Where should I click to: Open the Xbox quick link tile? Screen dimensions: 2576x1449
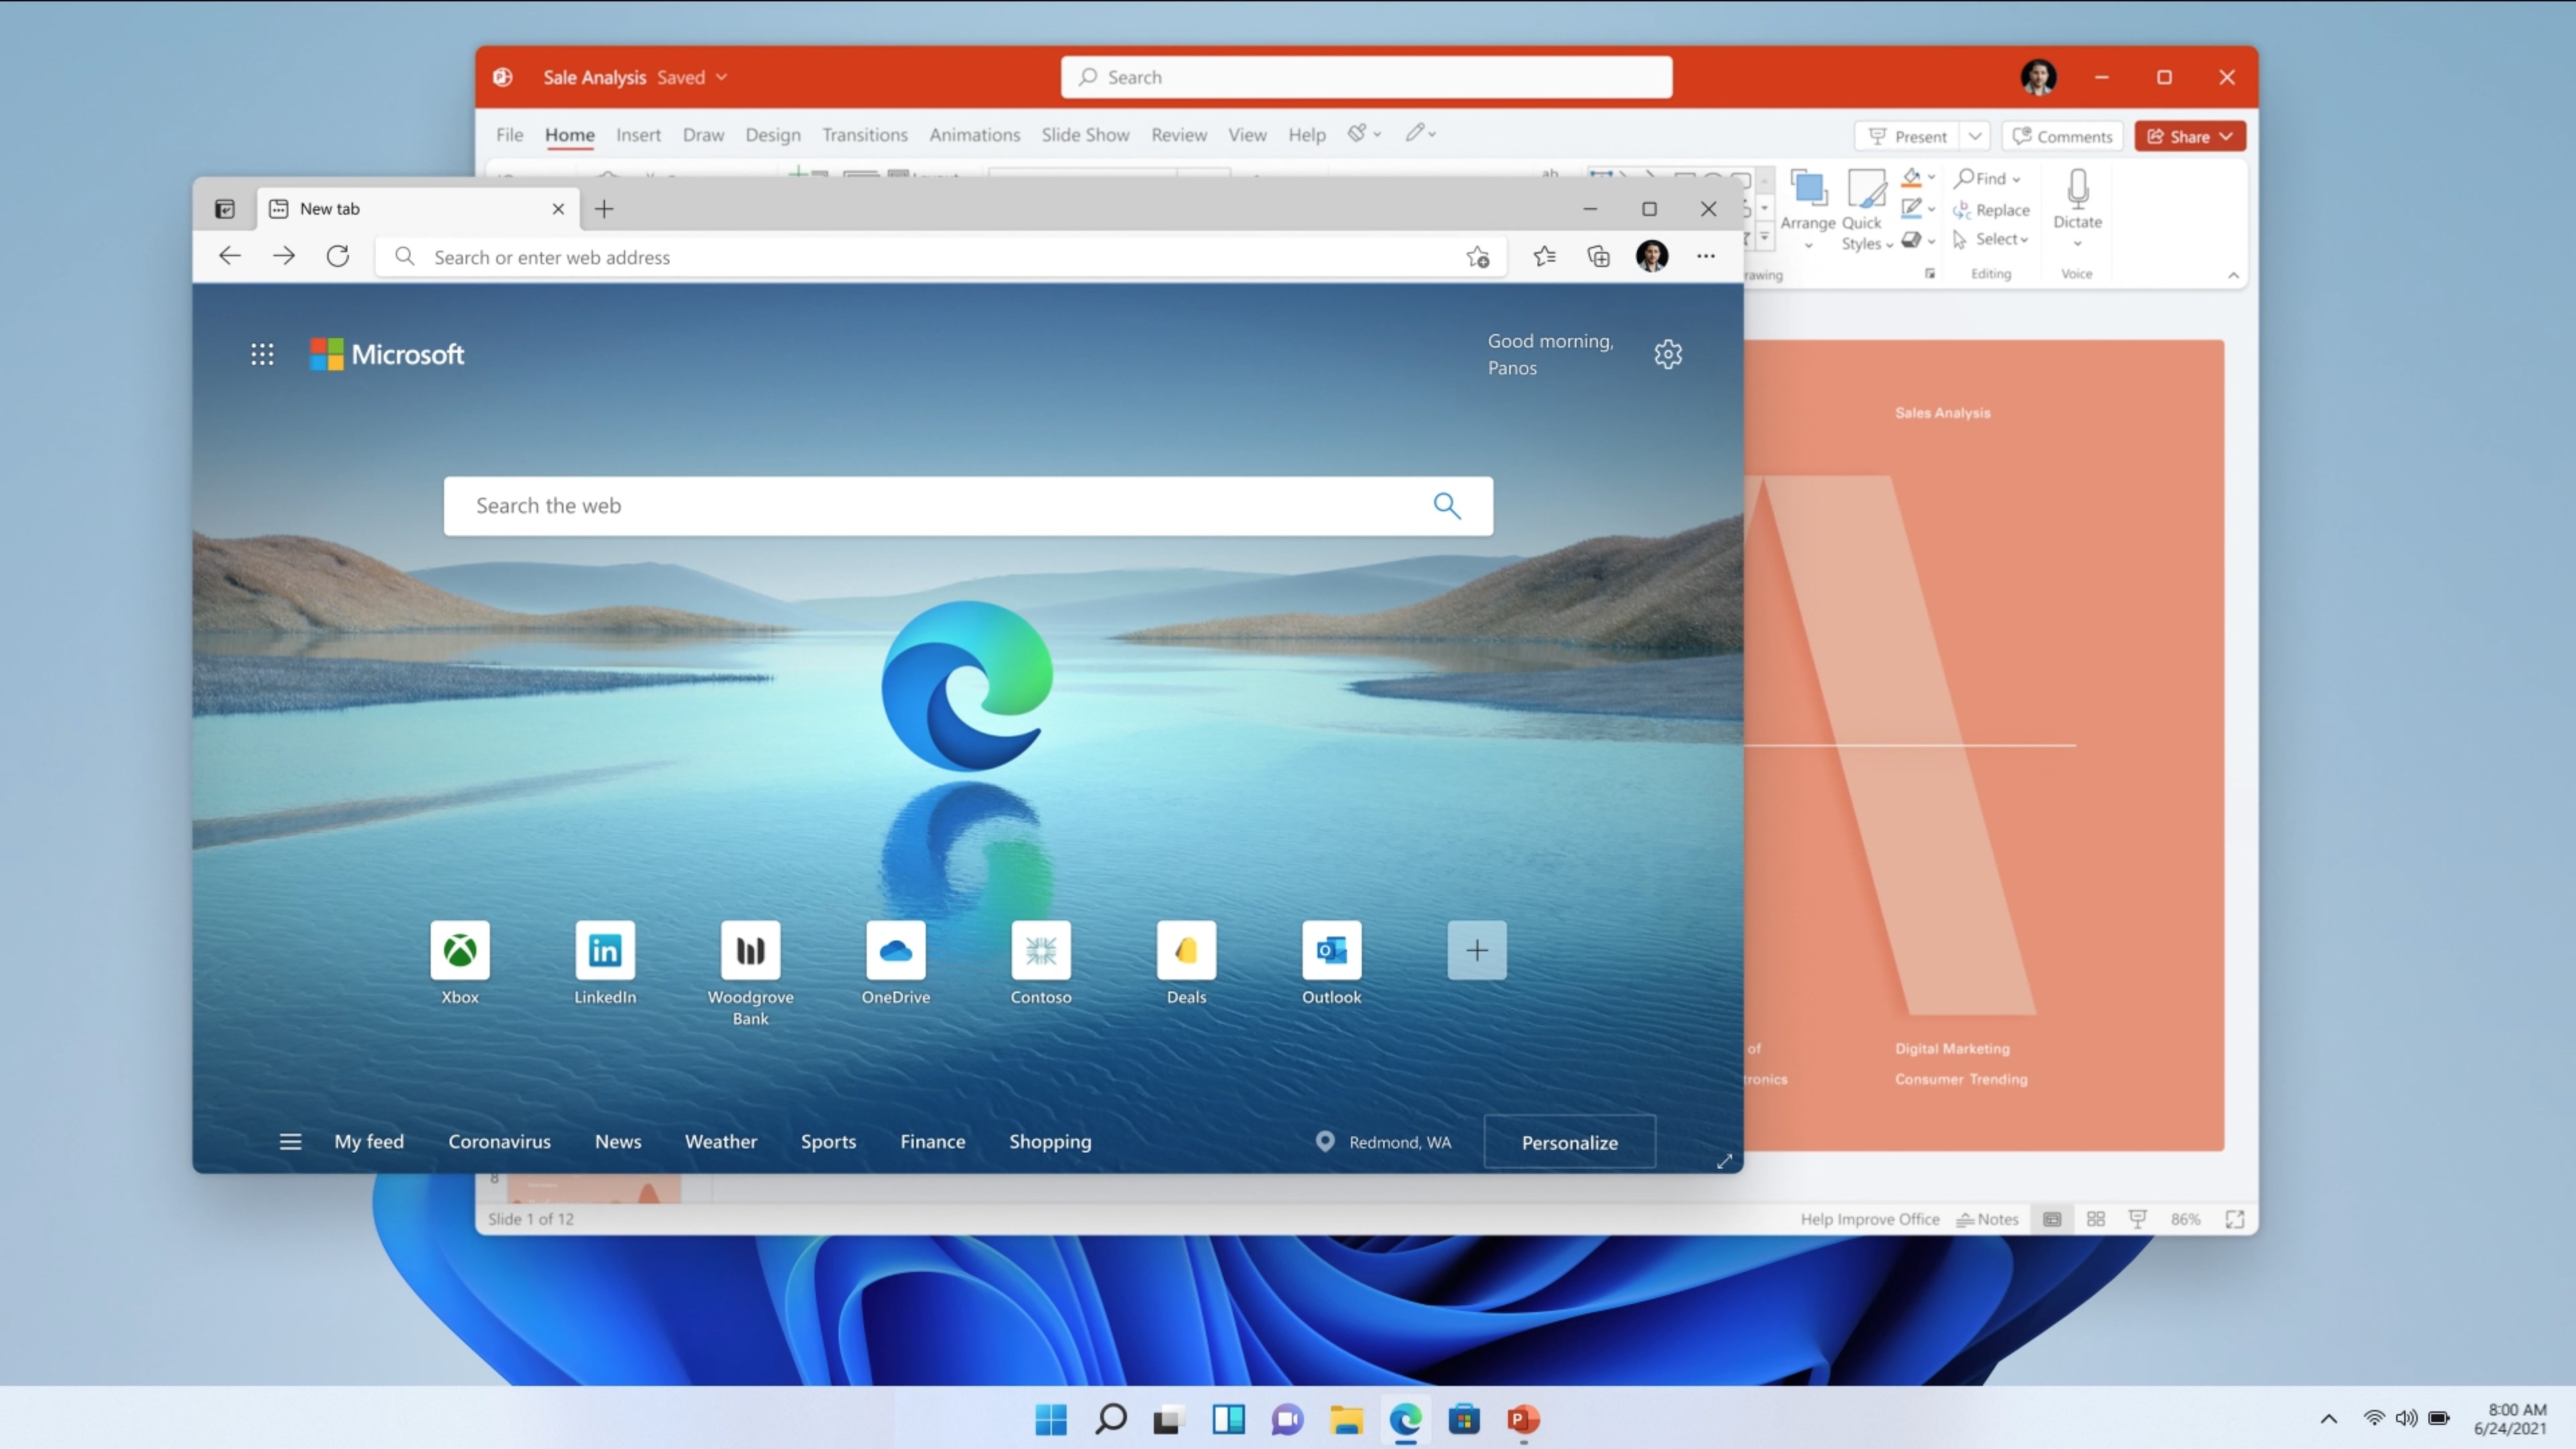tap(460, 950)
